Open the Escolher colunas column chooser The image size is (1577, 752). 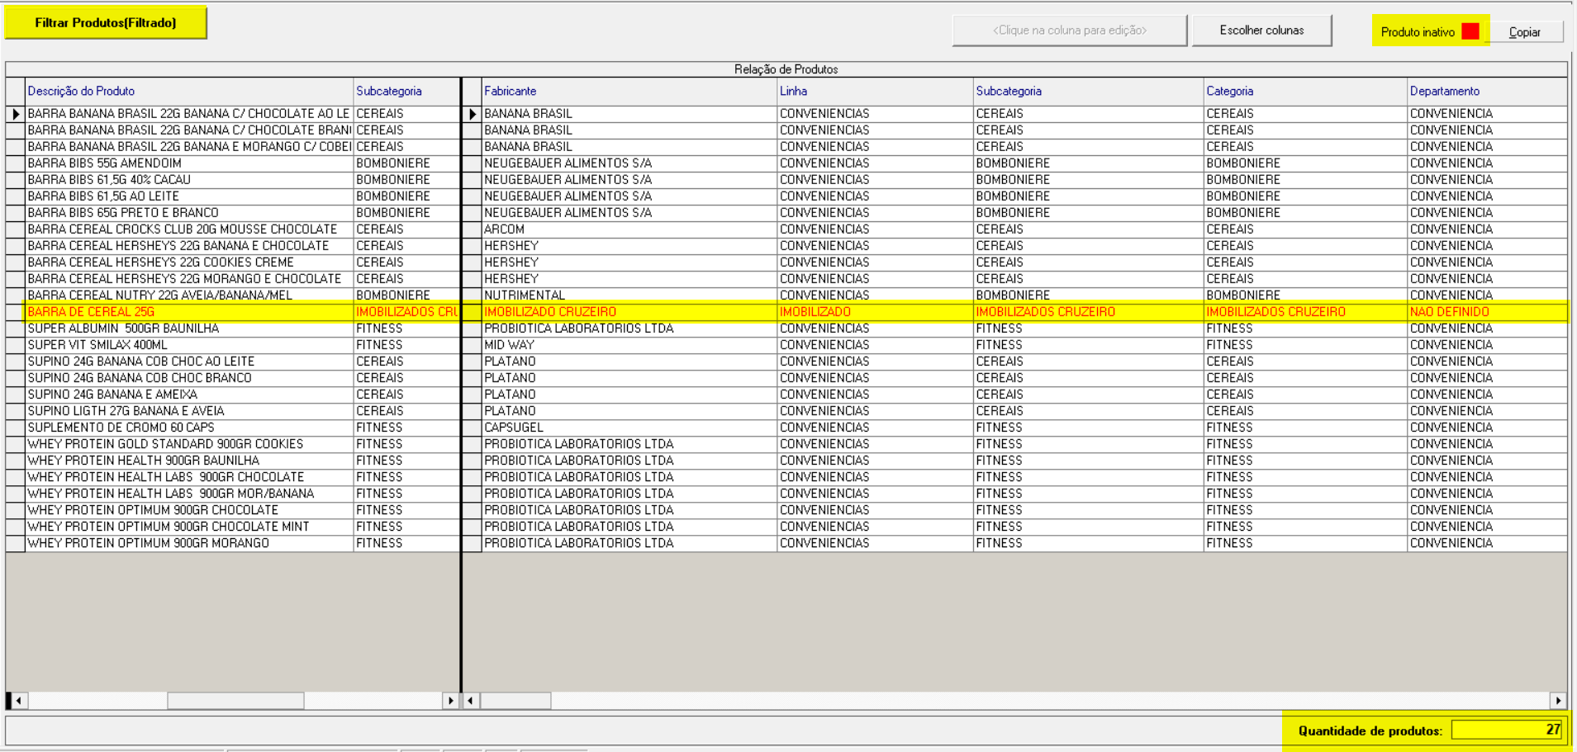tap(1261, 31)
